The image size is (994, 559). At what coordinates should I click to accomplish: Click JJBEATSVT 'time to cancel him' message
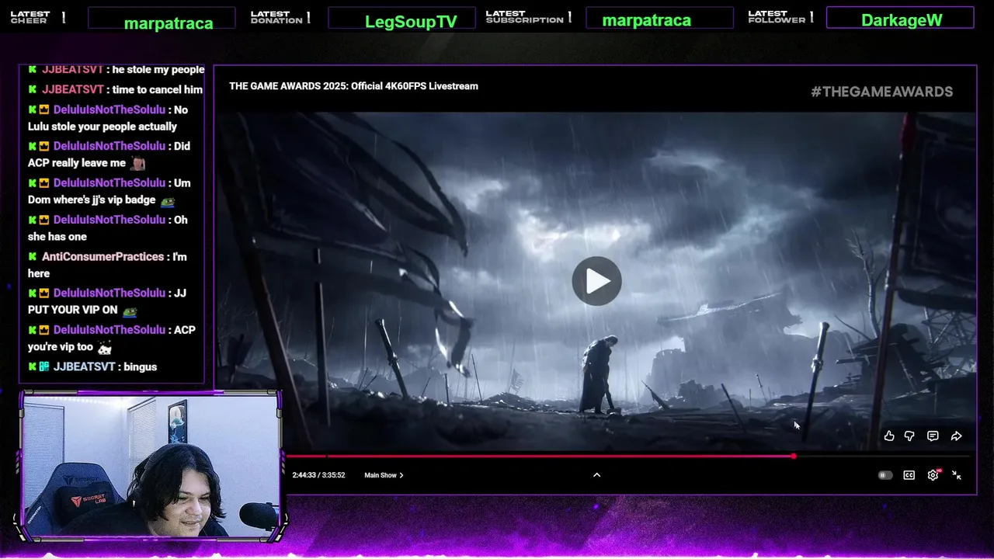click(116, 89)
